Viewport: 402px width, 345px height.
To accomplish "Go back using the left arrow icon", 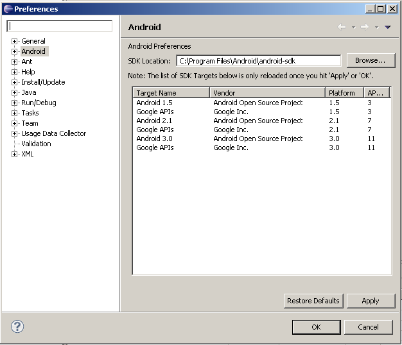I will (342, 27).
